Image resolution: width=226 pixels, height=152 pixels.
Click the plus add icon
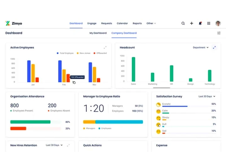[191, 23]
